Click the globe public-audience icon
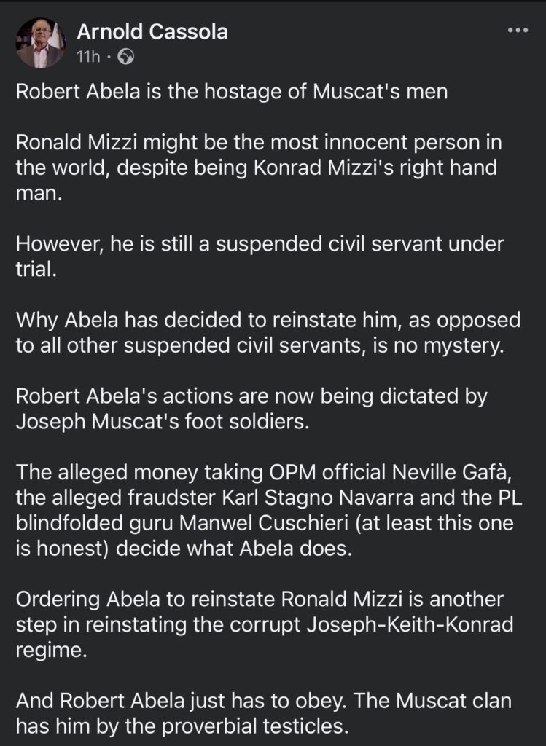Viewport: 546px width, 746px height. 125,57
